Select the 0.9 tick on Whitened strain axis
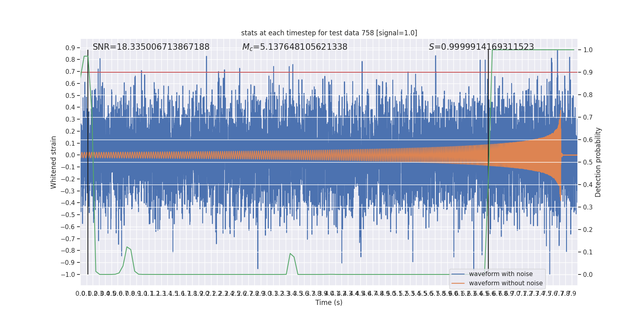Screen dimensions: 642x321 70,48
